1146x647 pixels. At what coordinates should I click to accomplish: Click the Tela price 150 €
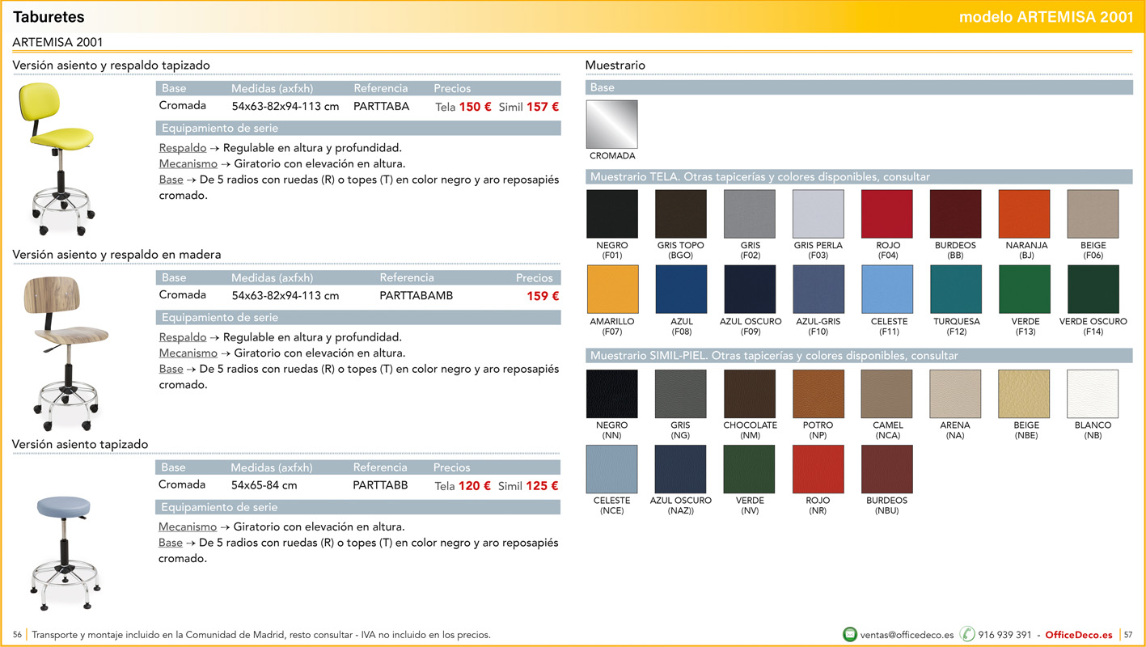(476, 106)
